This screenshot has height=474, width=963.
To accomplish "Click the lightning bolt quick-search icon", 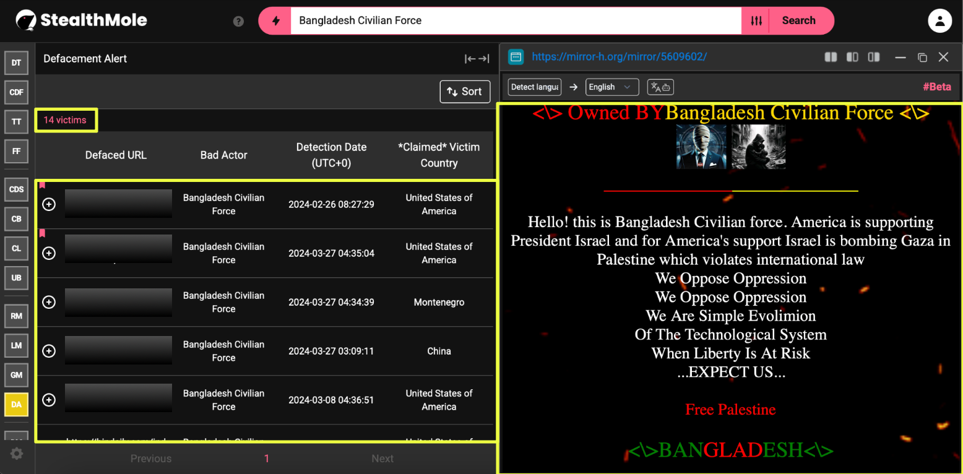I will [x=276, y=21].
